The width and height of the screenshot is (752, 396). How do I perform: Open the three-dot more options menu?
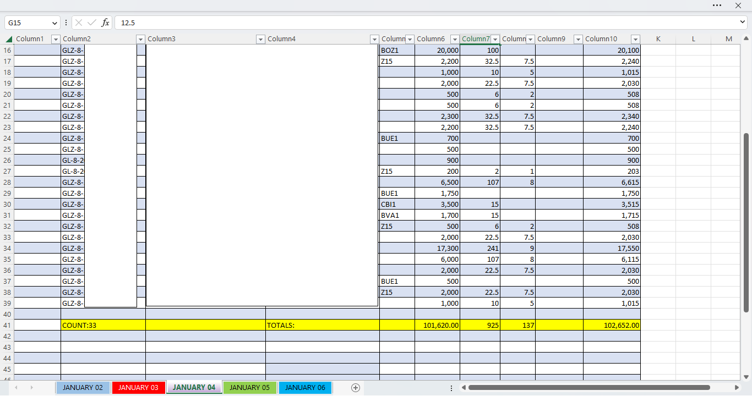pyautogui.click(x=717, y=5)
